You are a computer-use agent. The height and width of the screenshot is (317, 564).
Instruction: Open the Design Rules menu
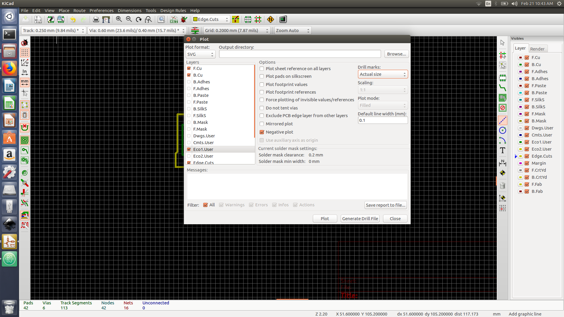(x=173, y=11)
